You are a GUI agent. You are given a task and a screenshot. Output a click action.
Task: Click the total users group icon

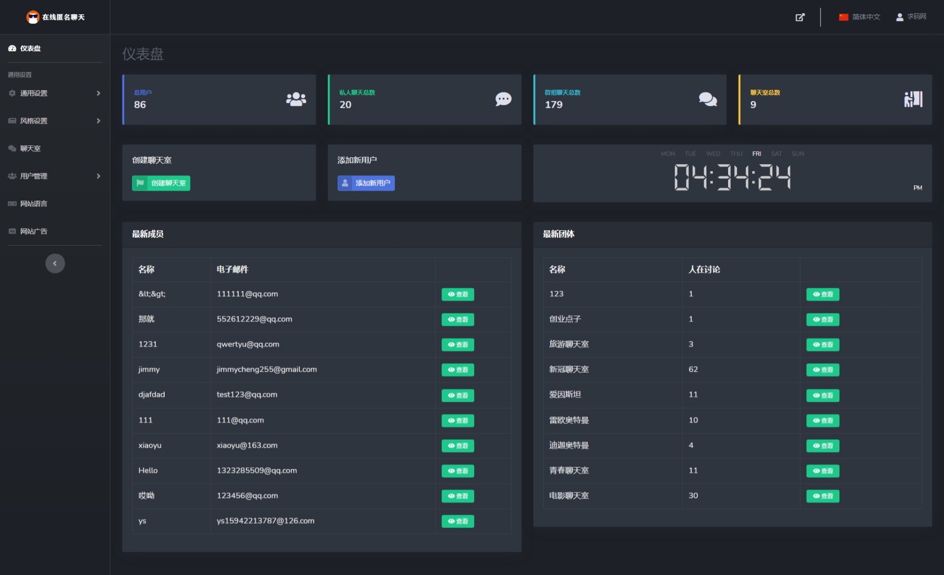296,99
